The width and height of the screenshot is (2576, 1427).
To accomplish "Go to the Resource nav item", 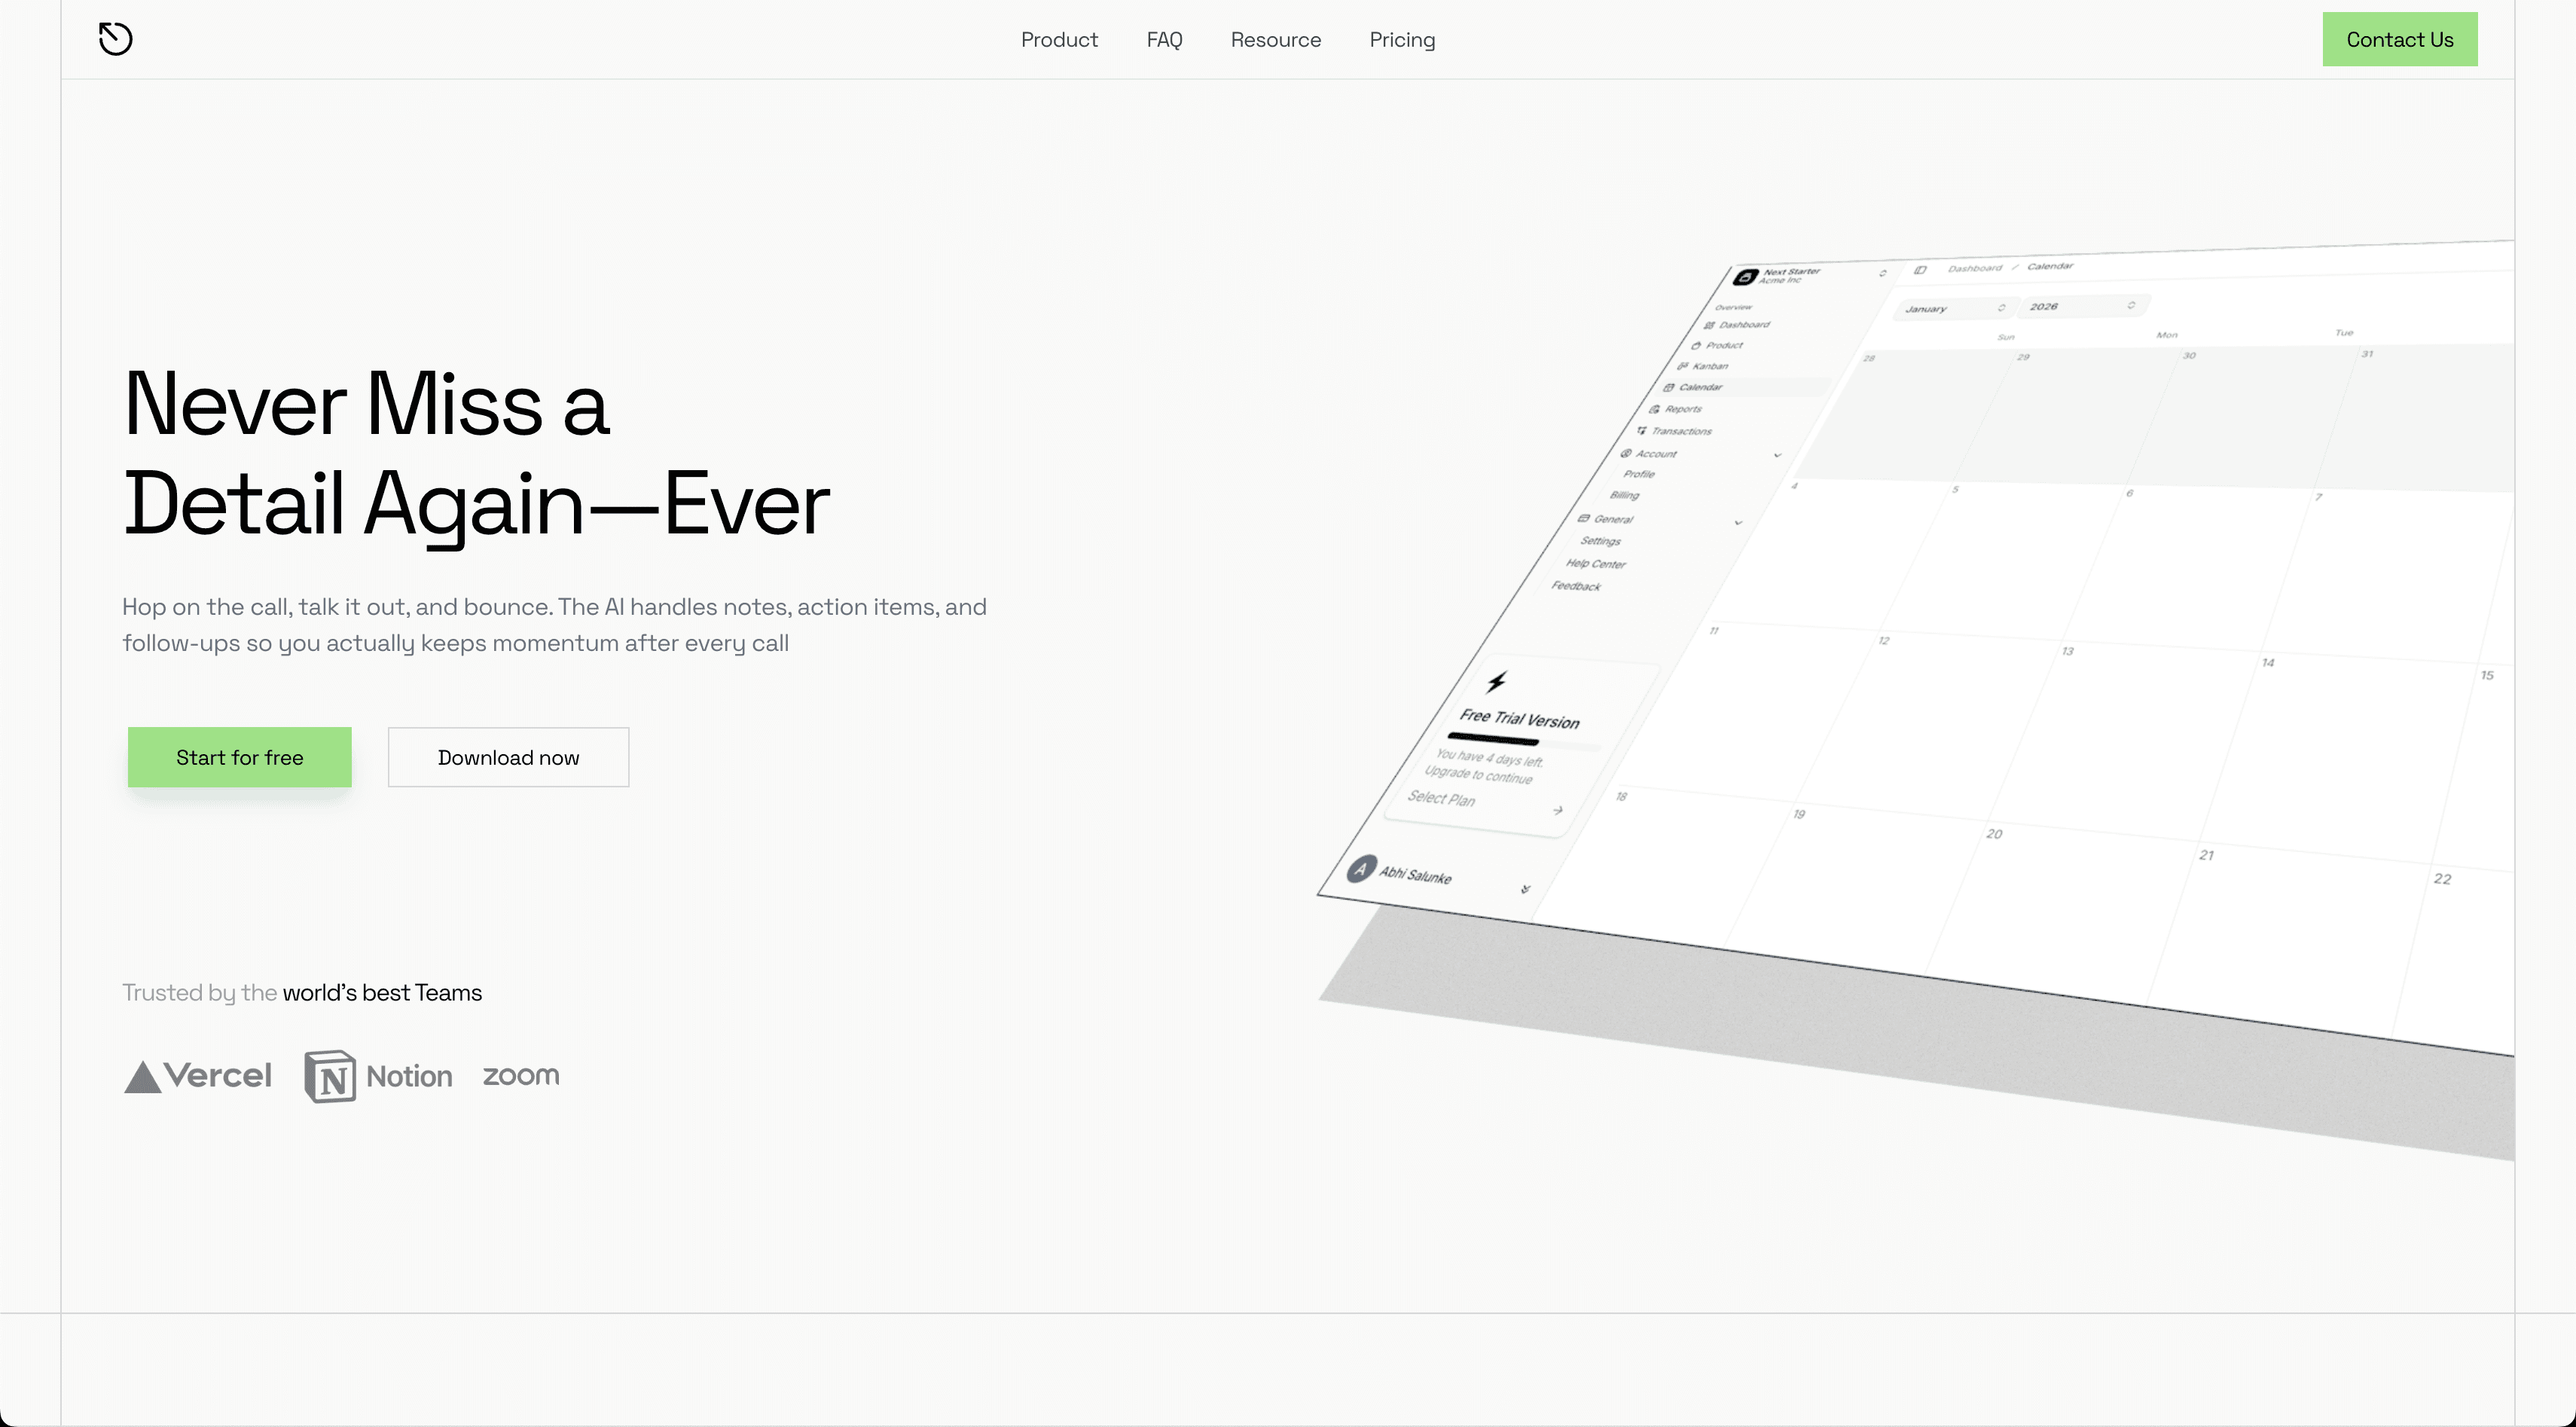I will pos(1275,40).
